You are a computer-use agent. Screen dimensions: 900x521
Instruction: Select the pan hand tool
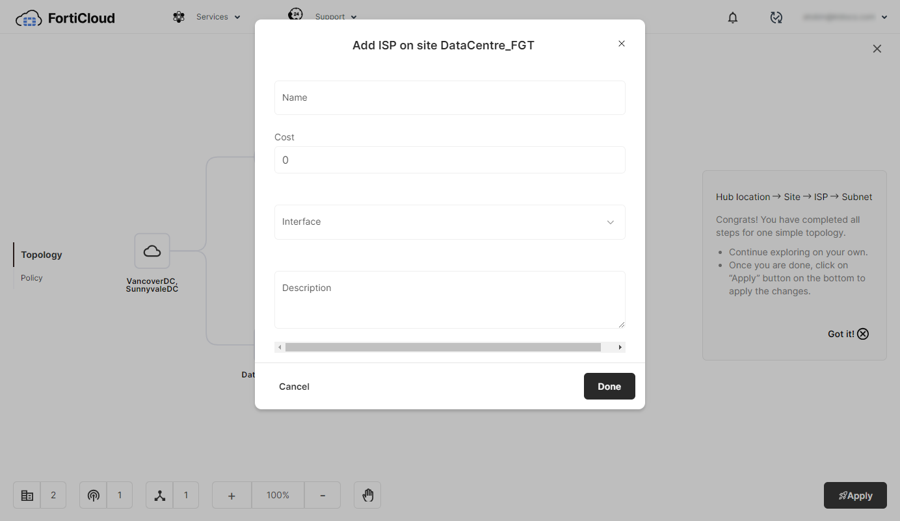point(367,494)
